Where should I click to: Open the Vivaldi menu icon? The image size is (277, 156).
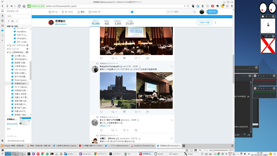tap(2, 2)
